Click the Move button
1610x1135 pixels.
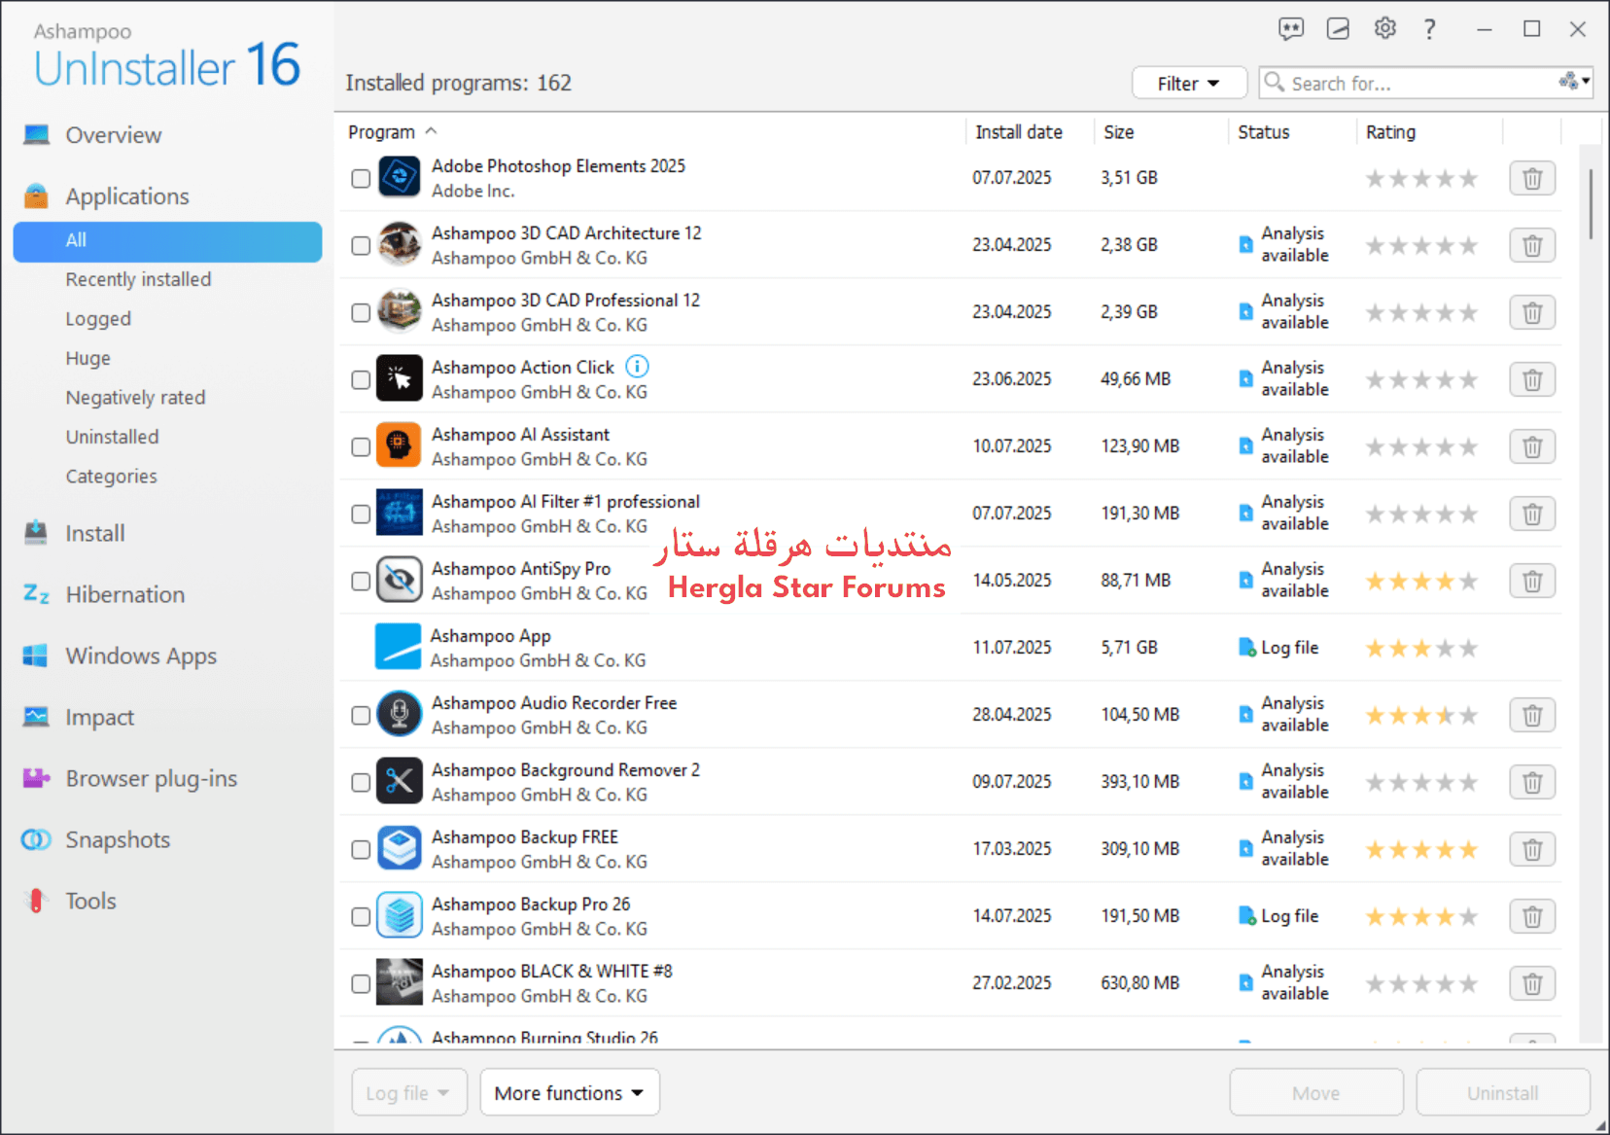[x=1316, y=1093]
